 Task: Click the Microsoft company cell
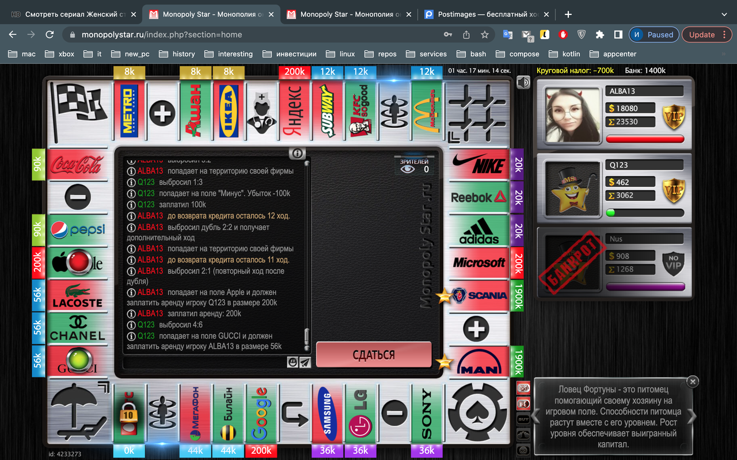point(479,263)
